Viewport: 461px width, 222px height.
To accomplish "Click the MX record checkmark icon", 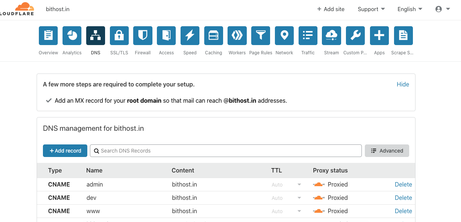I will point(48,100).
